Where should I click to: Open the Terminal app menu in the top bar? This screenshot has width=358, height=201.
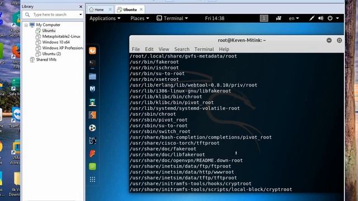172,18
